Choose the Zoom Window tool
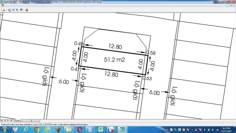 (17, 10)
